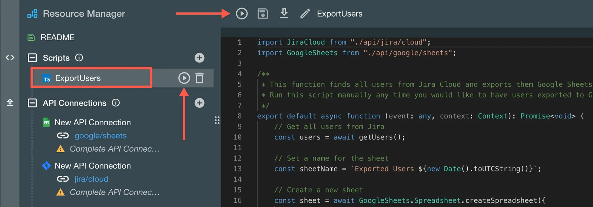Click the getUsers() call on line 10
The height and width of the screenshot is (207, 593).
[380, 137]
